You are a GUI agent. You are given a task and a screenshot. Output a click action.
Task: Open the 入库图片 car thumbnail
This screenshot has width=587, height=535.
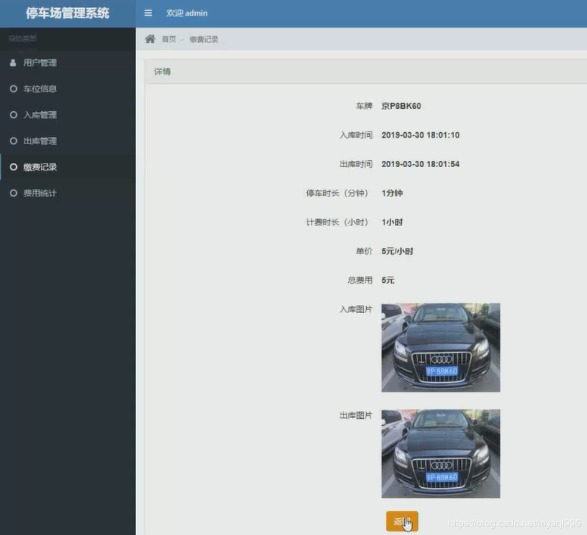tap(441, 347)
